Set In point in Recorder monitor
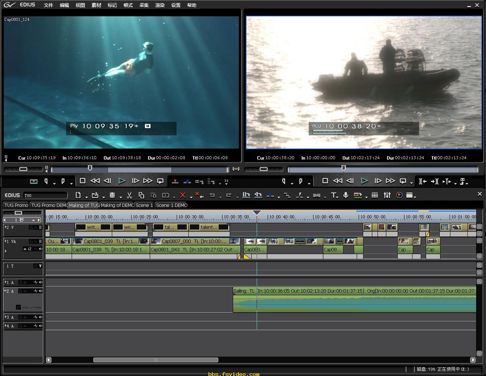Screen dimensions: 486x376 pyautogui.click(x=284, y=181)
